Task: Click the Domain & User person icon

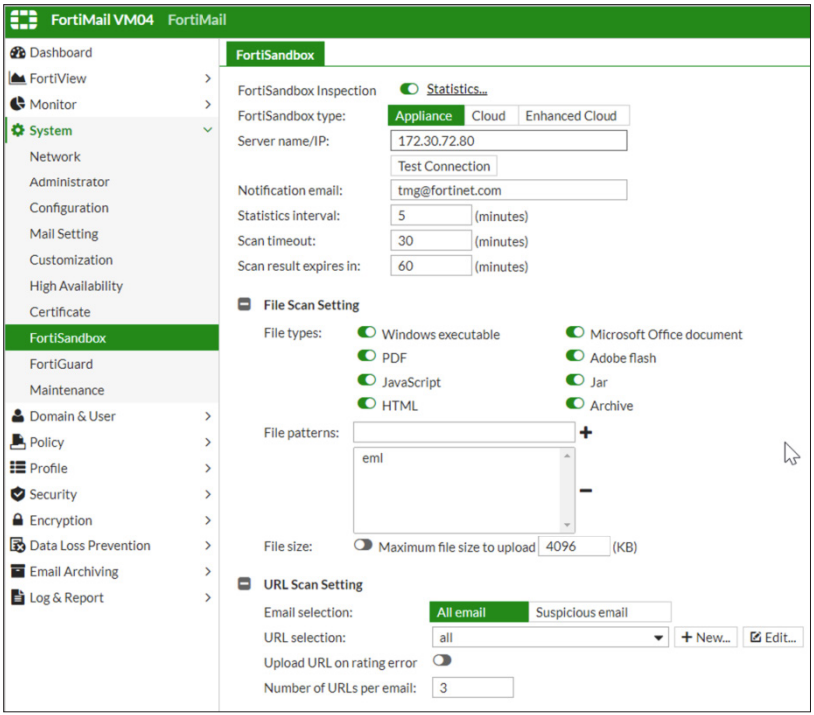Action: (18, 416)
